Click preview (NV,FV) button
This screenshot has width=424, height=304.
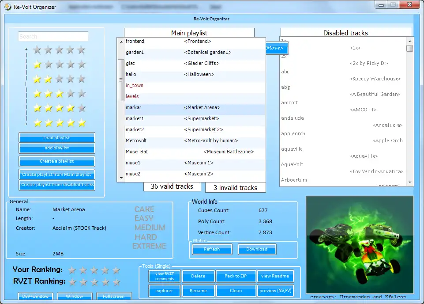click(275, 291)
